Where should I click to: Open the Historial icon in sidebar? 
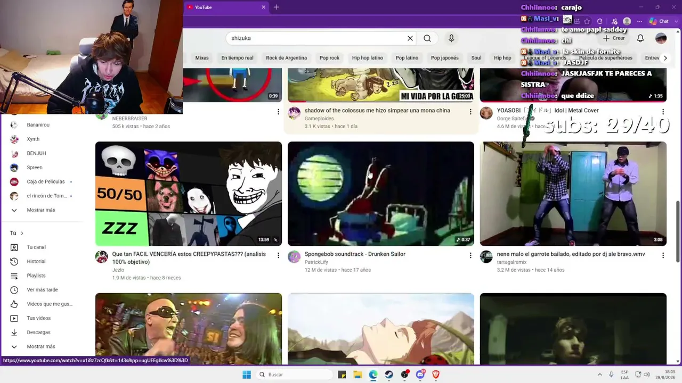[14, 262]
